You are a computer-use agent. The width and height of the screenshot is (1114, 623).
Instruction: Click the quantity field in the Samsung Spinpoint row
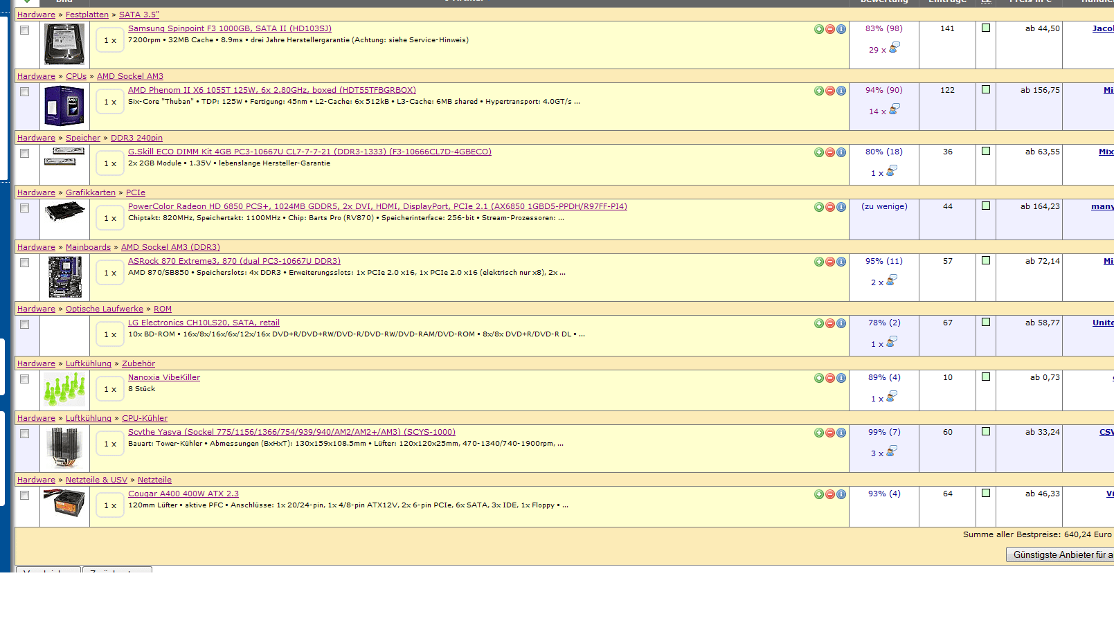click(x=110, y=40)
